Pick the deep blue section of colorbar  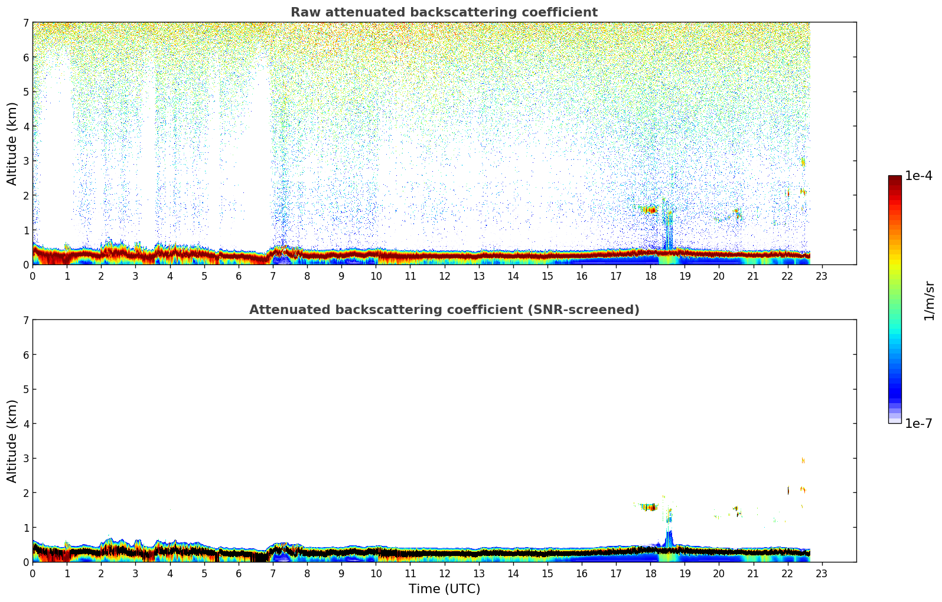pyautogui.click(x=895, y=390)
